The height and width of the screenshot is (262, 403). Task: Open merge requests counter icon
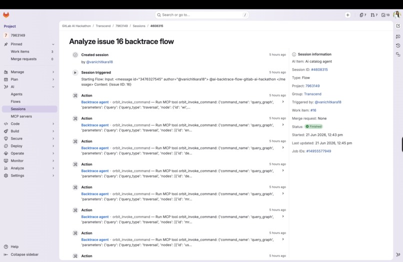[374, 15]
